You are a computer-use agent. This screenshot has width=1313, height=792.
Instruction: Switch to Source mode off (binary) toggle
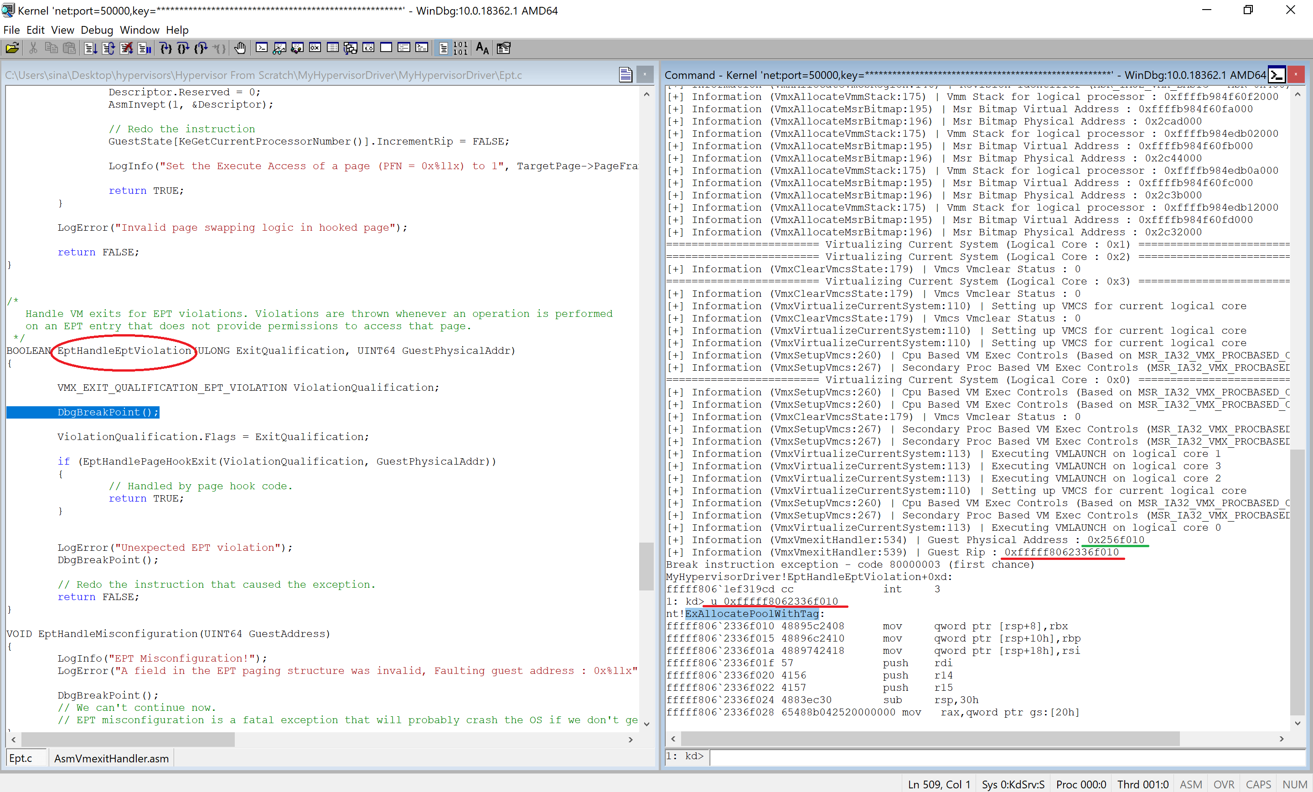(460, 48)
